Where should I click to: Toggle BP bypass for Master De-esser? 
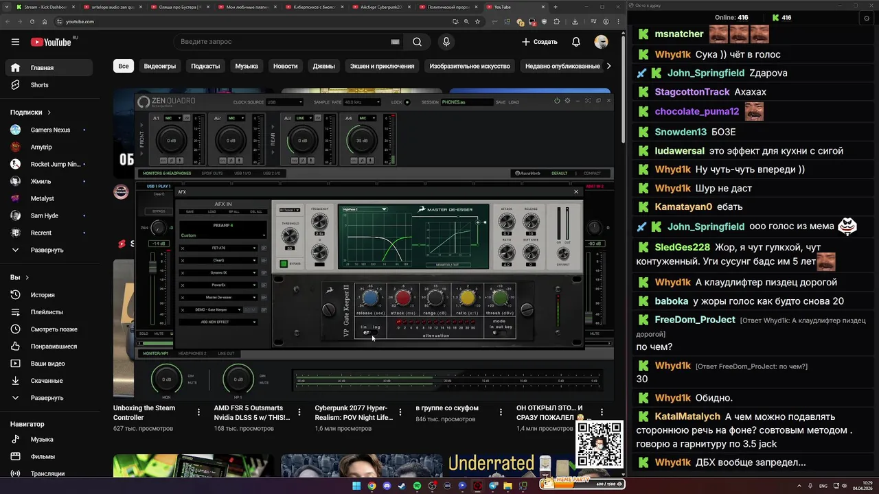coord(264,298)
